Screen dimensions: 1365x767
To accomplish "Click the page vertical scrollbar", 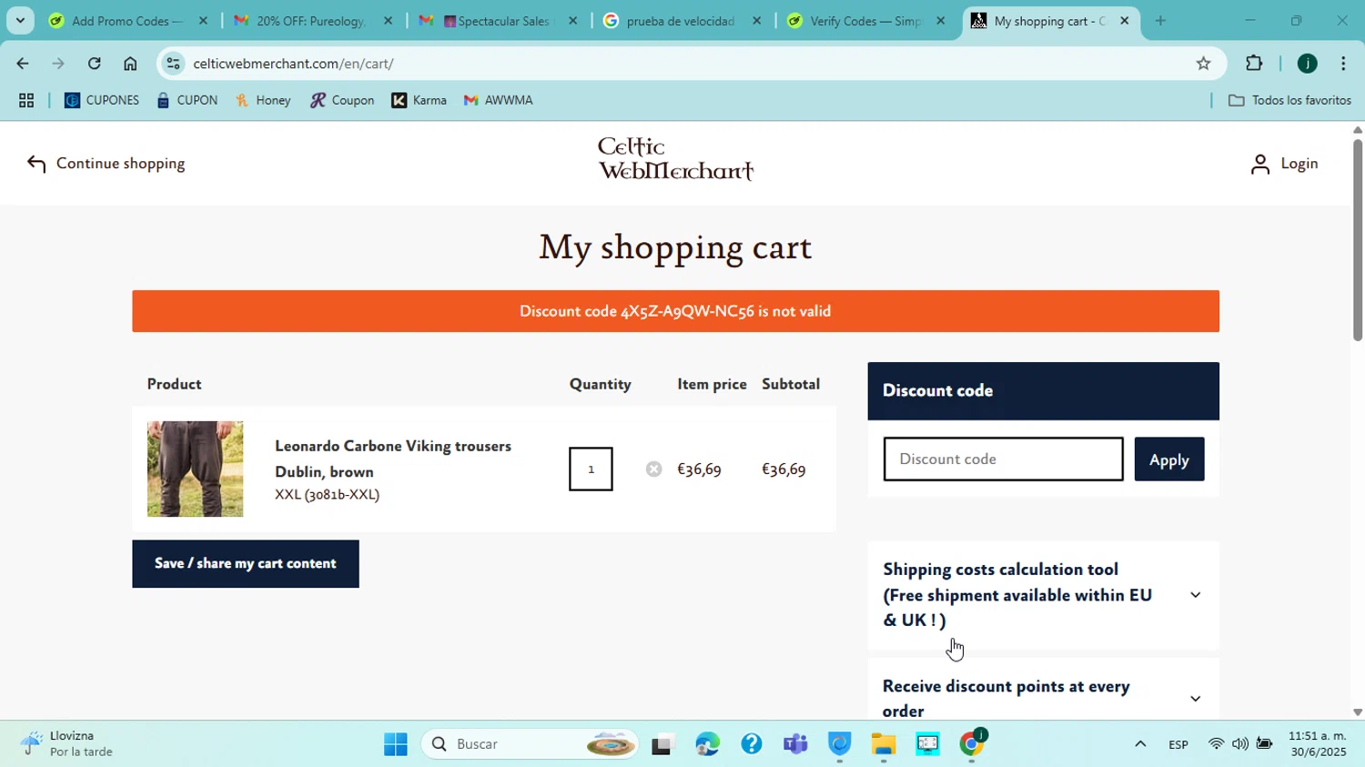I will [1358, 240].
